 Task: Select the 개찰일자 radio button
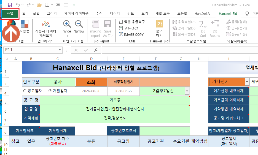[x=50, y=91]
